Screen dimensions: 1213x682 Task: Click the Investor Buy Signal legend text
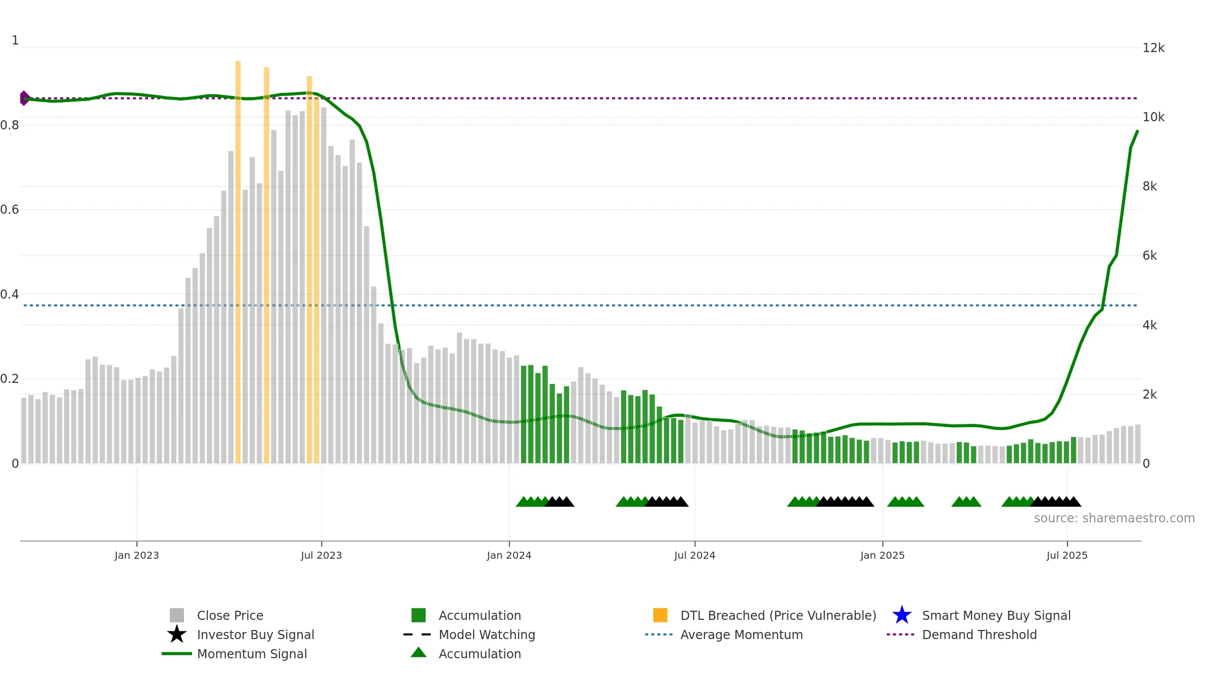tap(255, 635)
